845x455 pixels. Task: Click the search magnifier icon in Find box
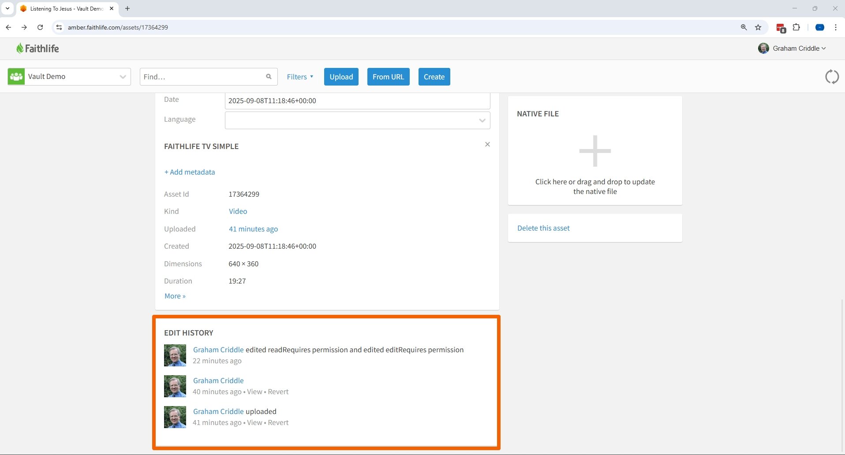pos(269,76)
